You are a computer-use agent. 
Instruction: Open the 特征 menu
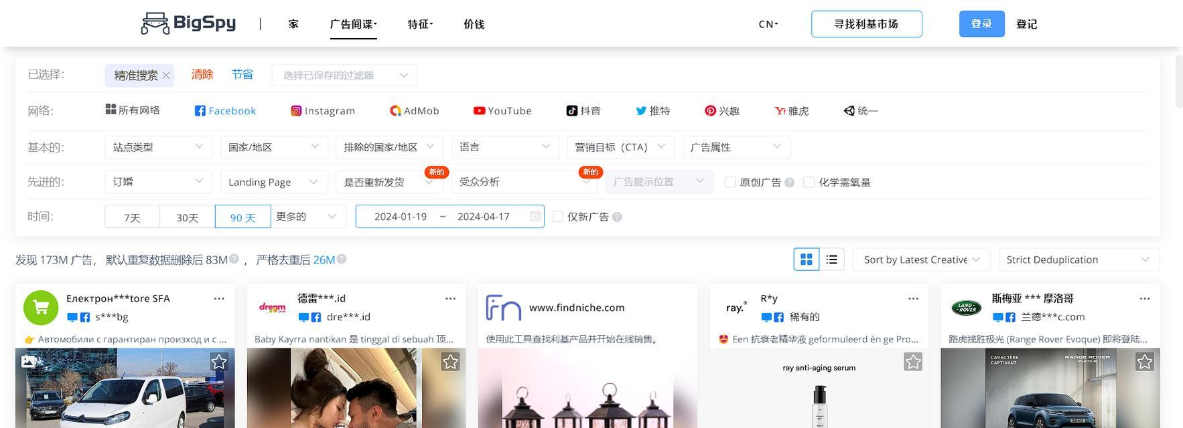click(420, 24)
